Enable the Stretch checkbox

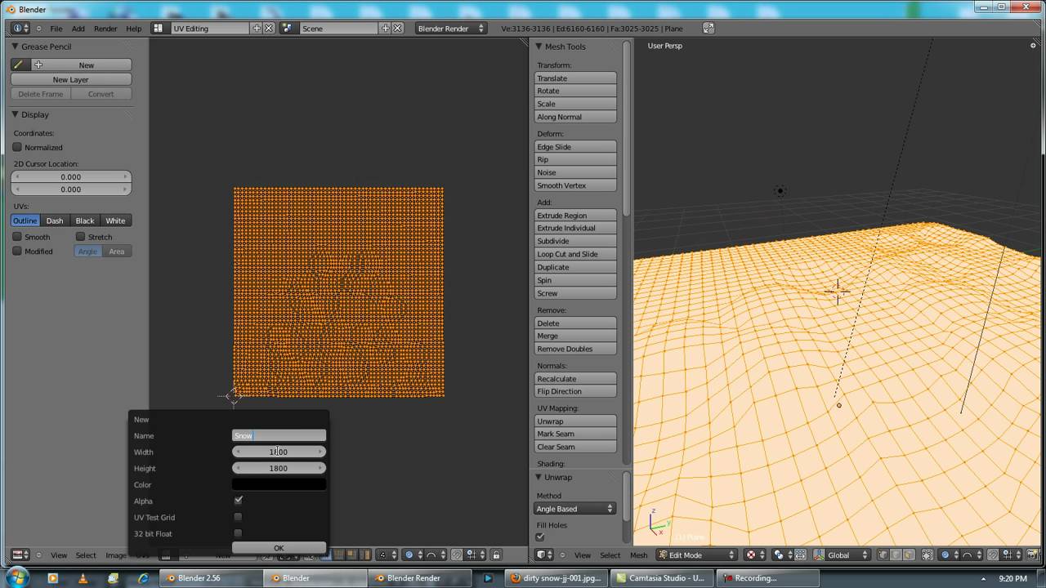tap(80, 237)
